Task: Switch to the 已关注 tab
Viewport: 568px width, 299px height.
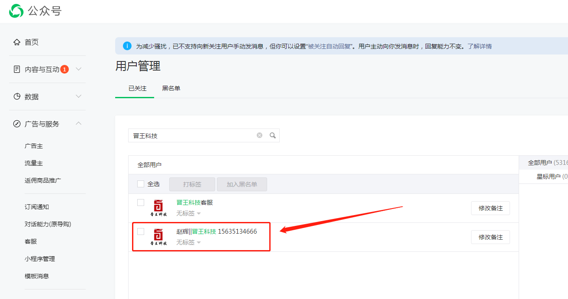Action: point(138,88)
